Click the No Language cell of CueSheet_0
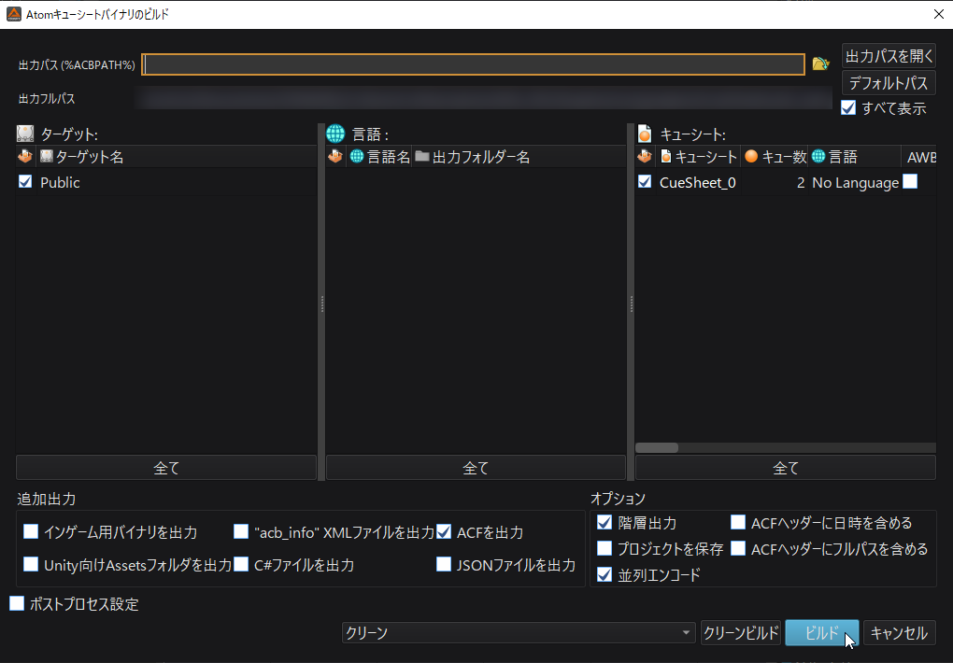The image size is (953, 663). click(x=855, y=182)
